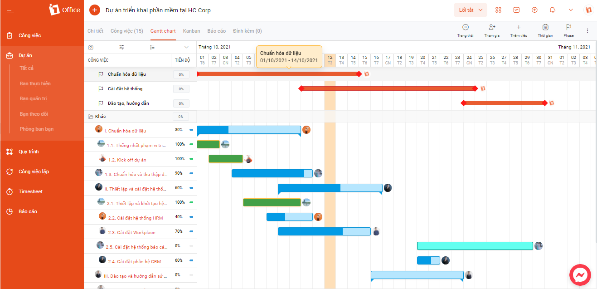Open the Thời gian calendar icon
The image size is (597, 289).
click(545, 27)
